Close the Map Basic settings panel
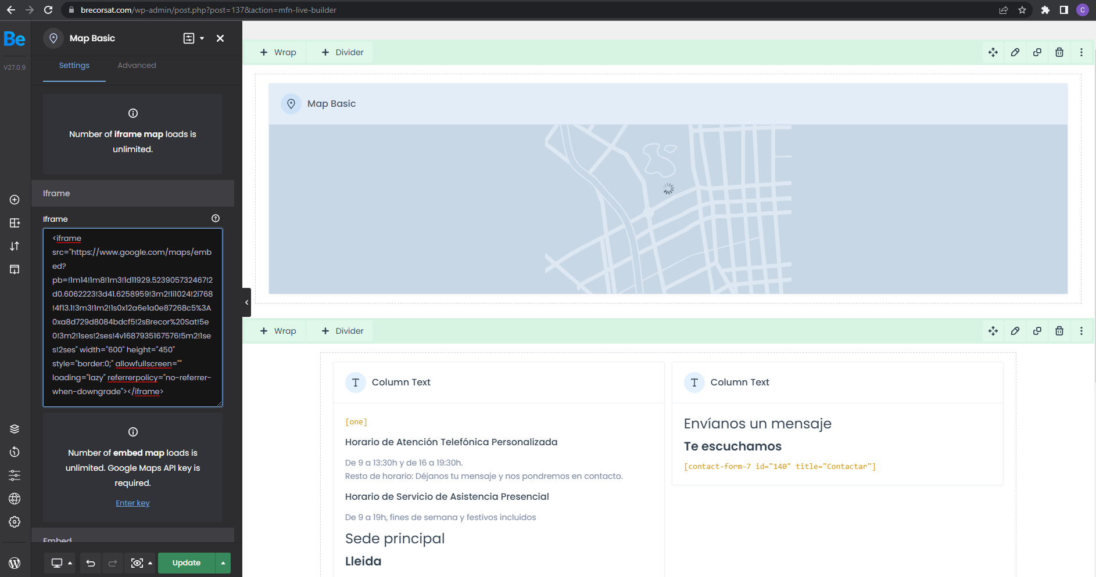The width and height of the screenshot is (1096, 577). click(220, 38)
